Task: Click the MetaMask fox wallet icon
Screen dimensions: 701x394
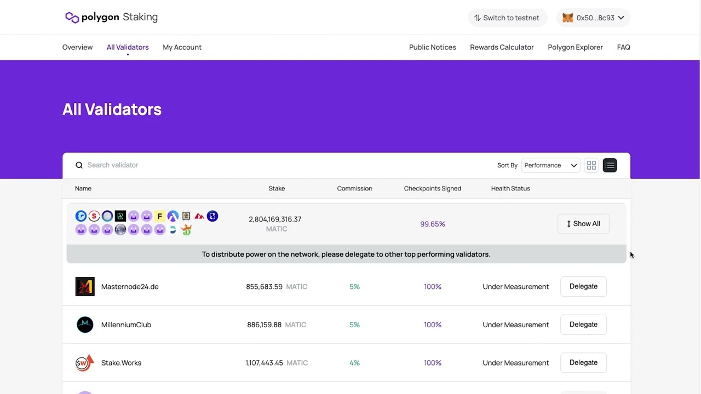Action: click(x=568, y=18)
